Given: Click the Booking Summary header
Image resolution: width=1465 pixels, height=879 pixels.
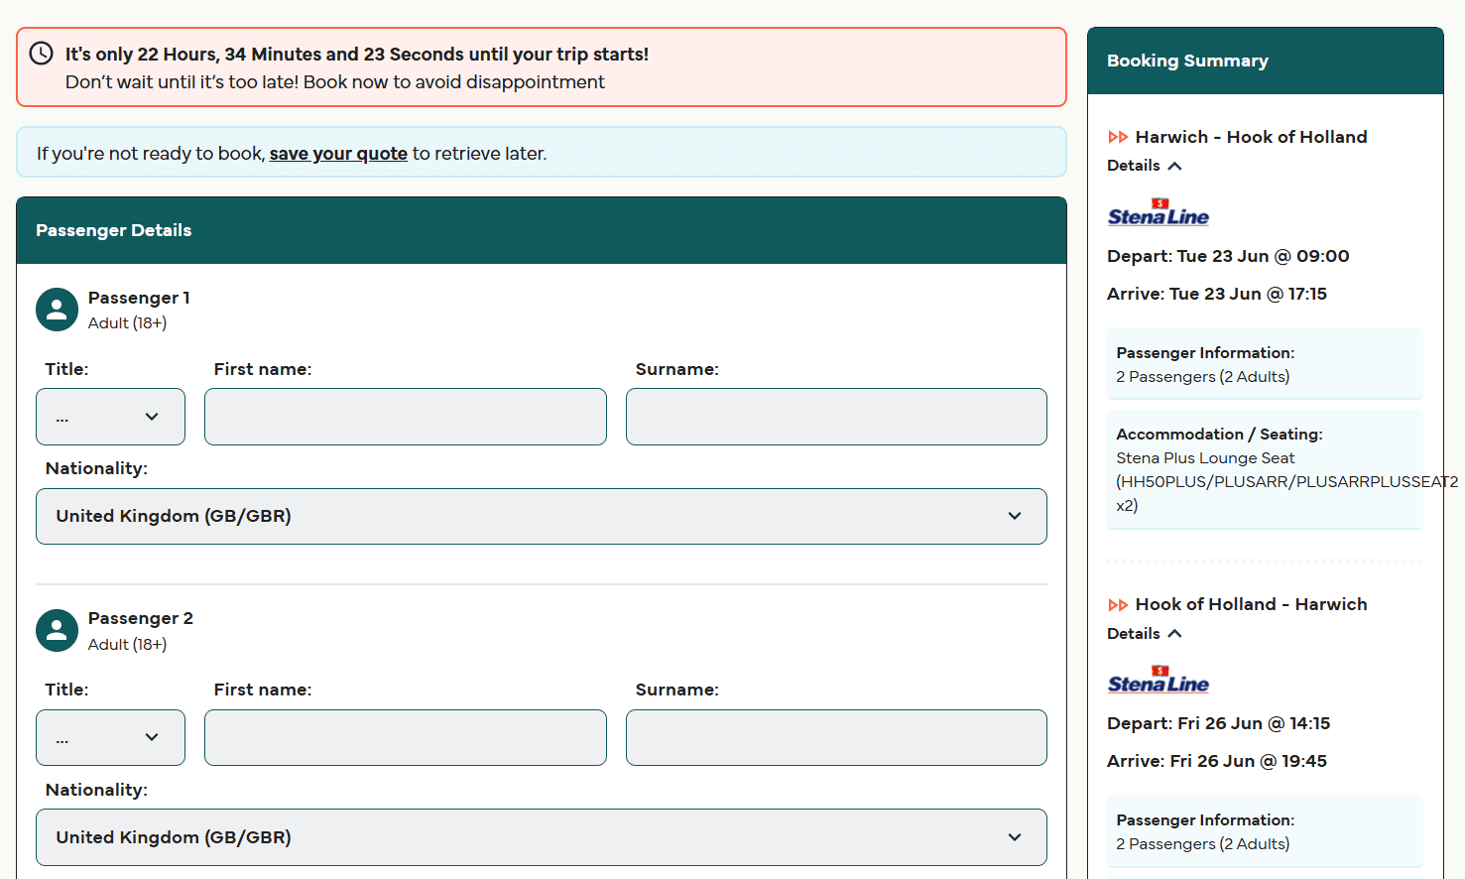Looking at the screenshot, I should (1266, 61).
